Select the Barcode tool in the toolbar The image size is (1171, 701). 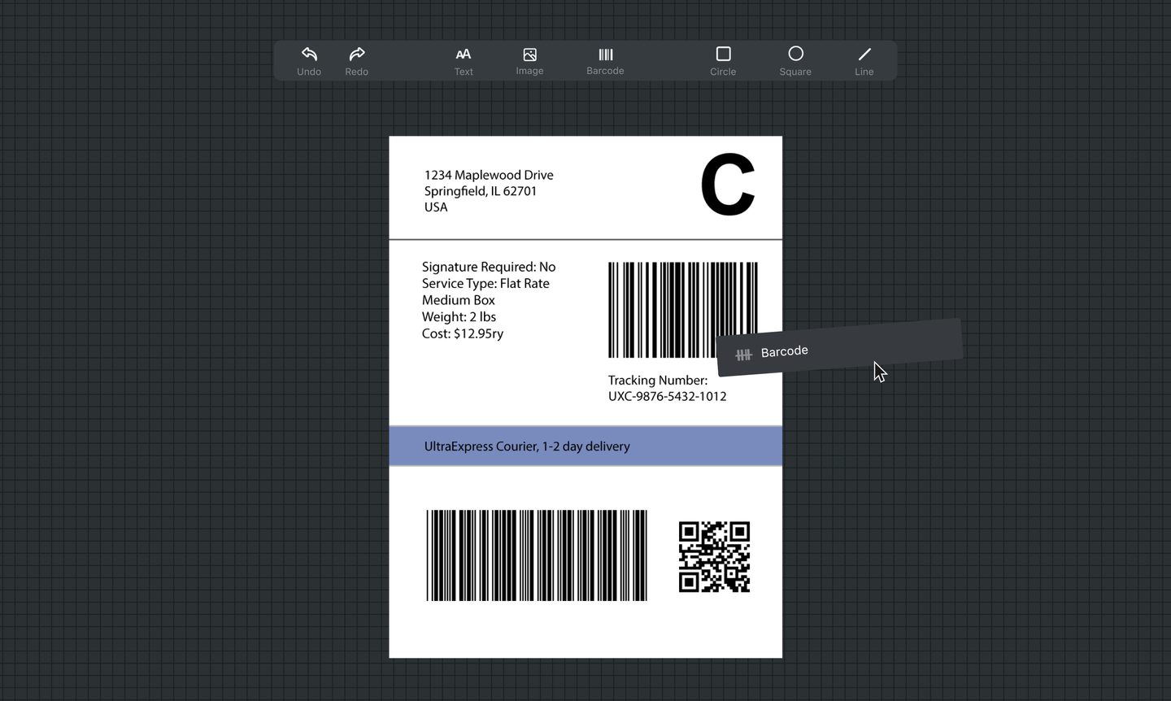point(605,61)
